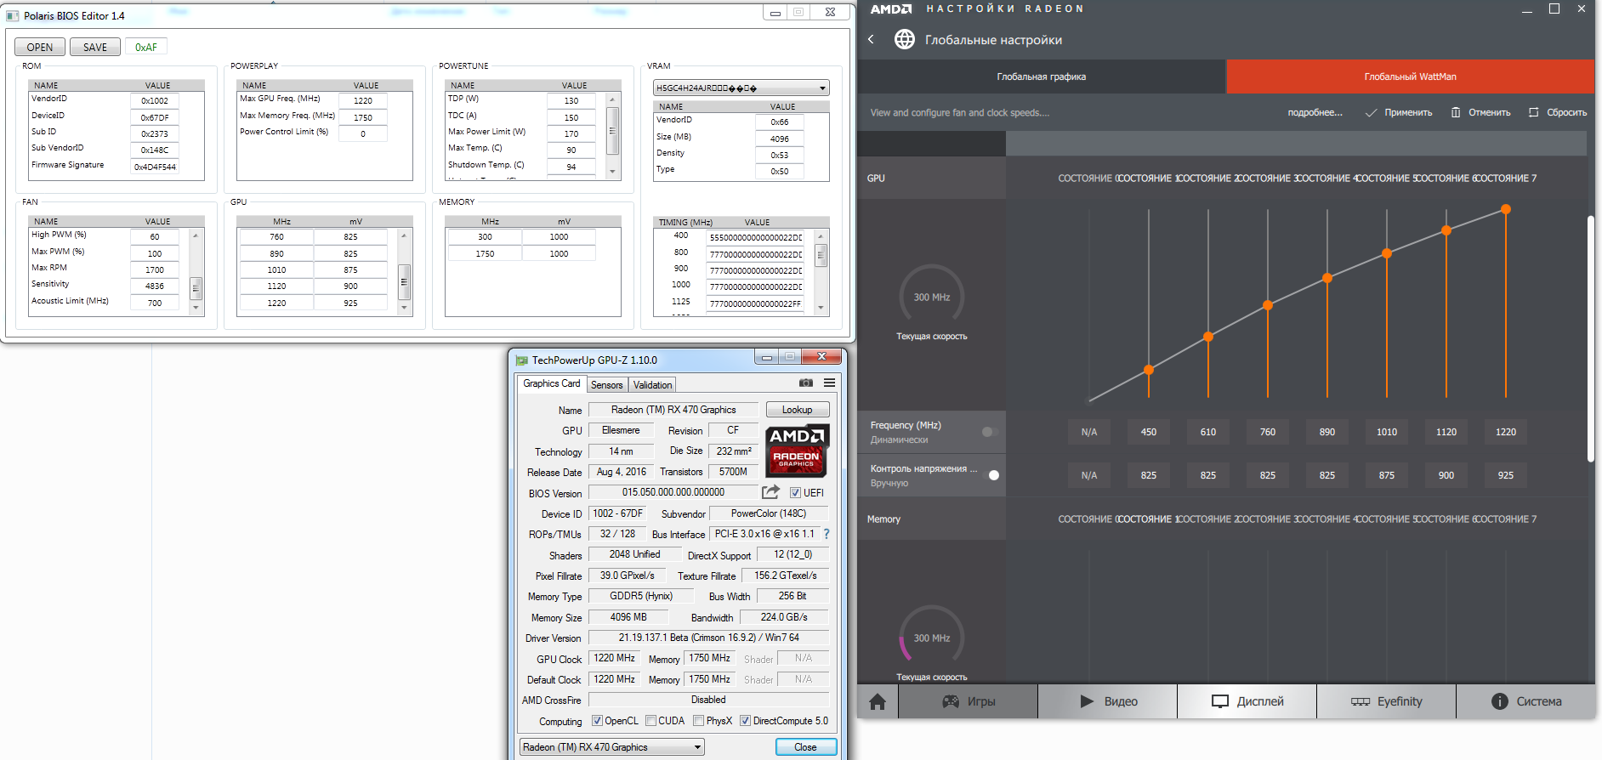Click the GPU-Z screenshot camera icon
1602x760 pixels.
[x=806, y=383]
